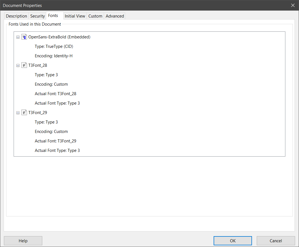Image resolution: width=299 pixels, height=247 pixels.
Task: Open the Security tab
Action: [37, 16]
